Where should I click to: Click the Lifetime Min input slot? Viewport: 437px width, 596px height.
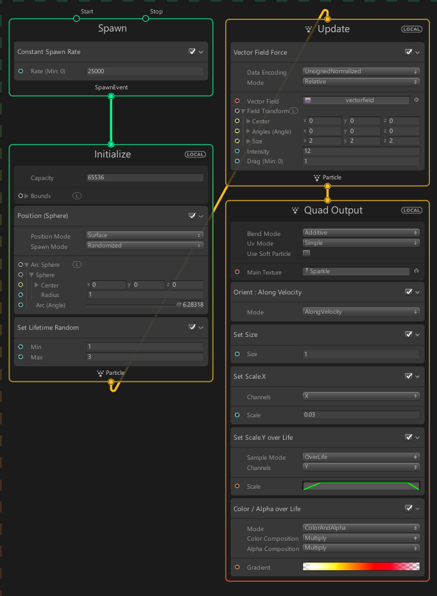tap(21, 347)
